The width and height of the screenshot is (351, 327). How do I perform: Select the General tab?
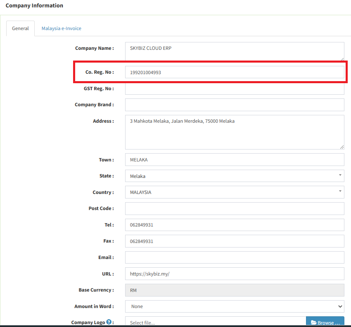coord(20,28)
